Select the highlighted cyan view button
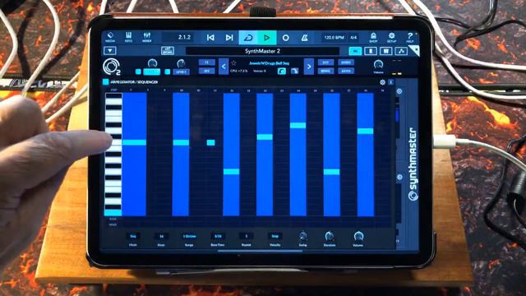 click(355, 51)
